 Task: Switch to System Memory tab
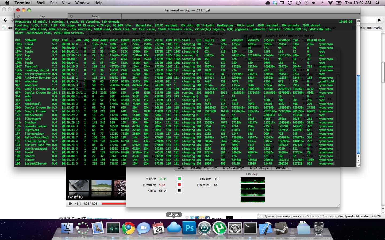pyautogui.click(x=203, y=168)
